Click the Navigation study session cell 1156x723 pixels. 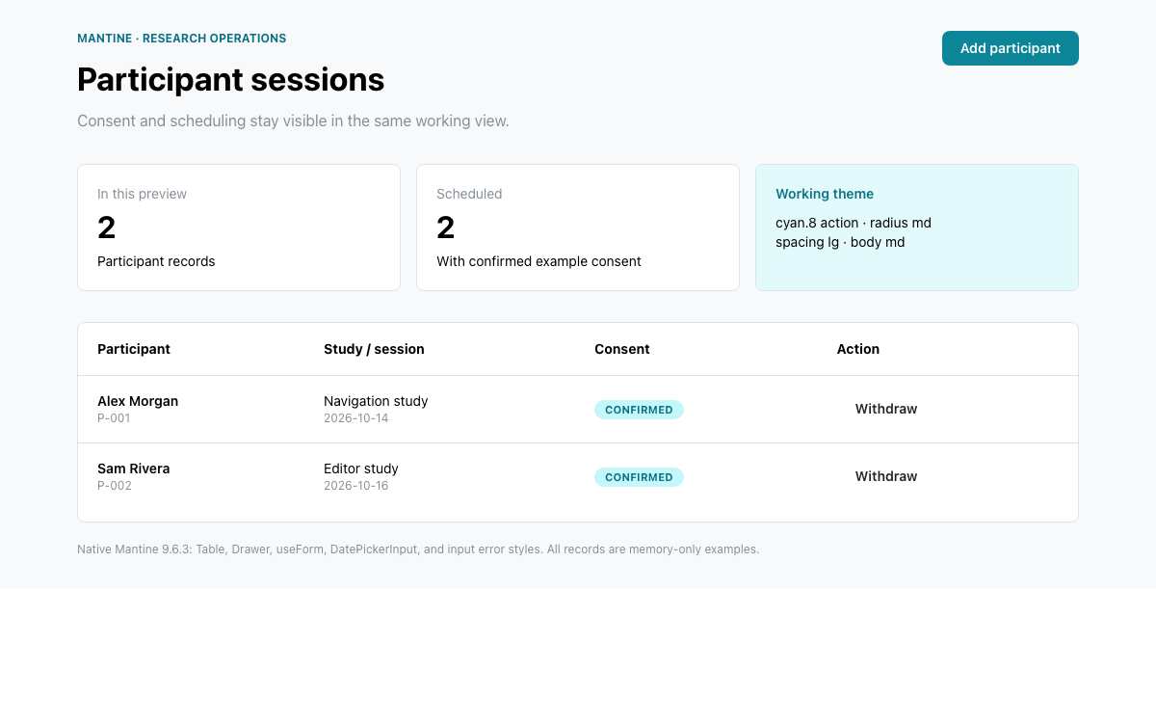[376, 409]
